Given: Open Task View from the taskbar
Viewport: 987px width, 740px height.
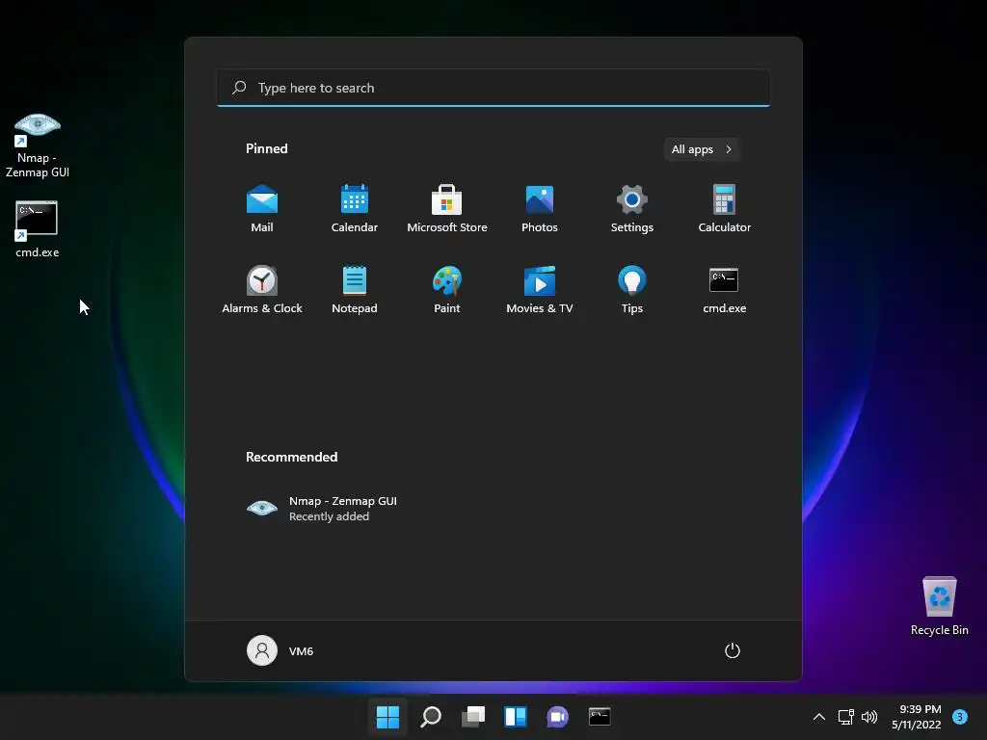Looking at the screenshot, I should click(473, 717).
